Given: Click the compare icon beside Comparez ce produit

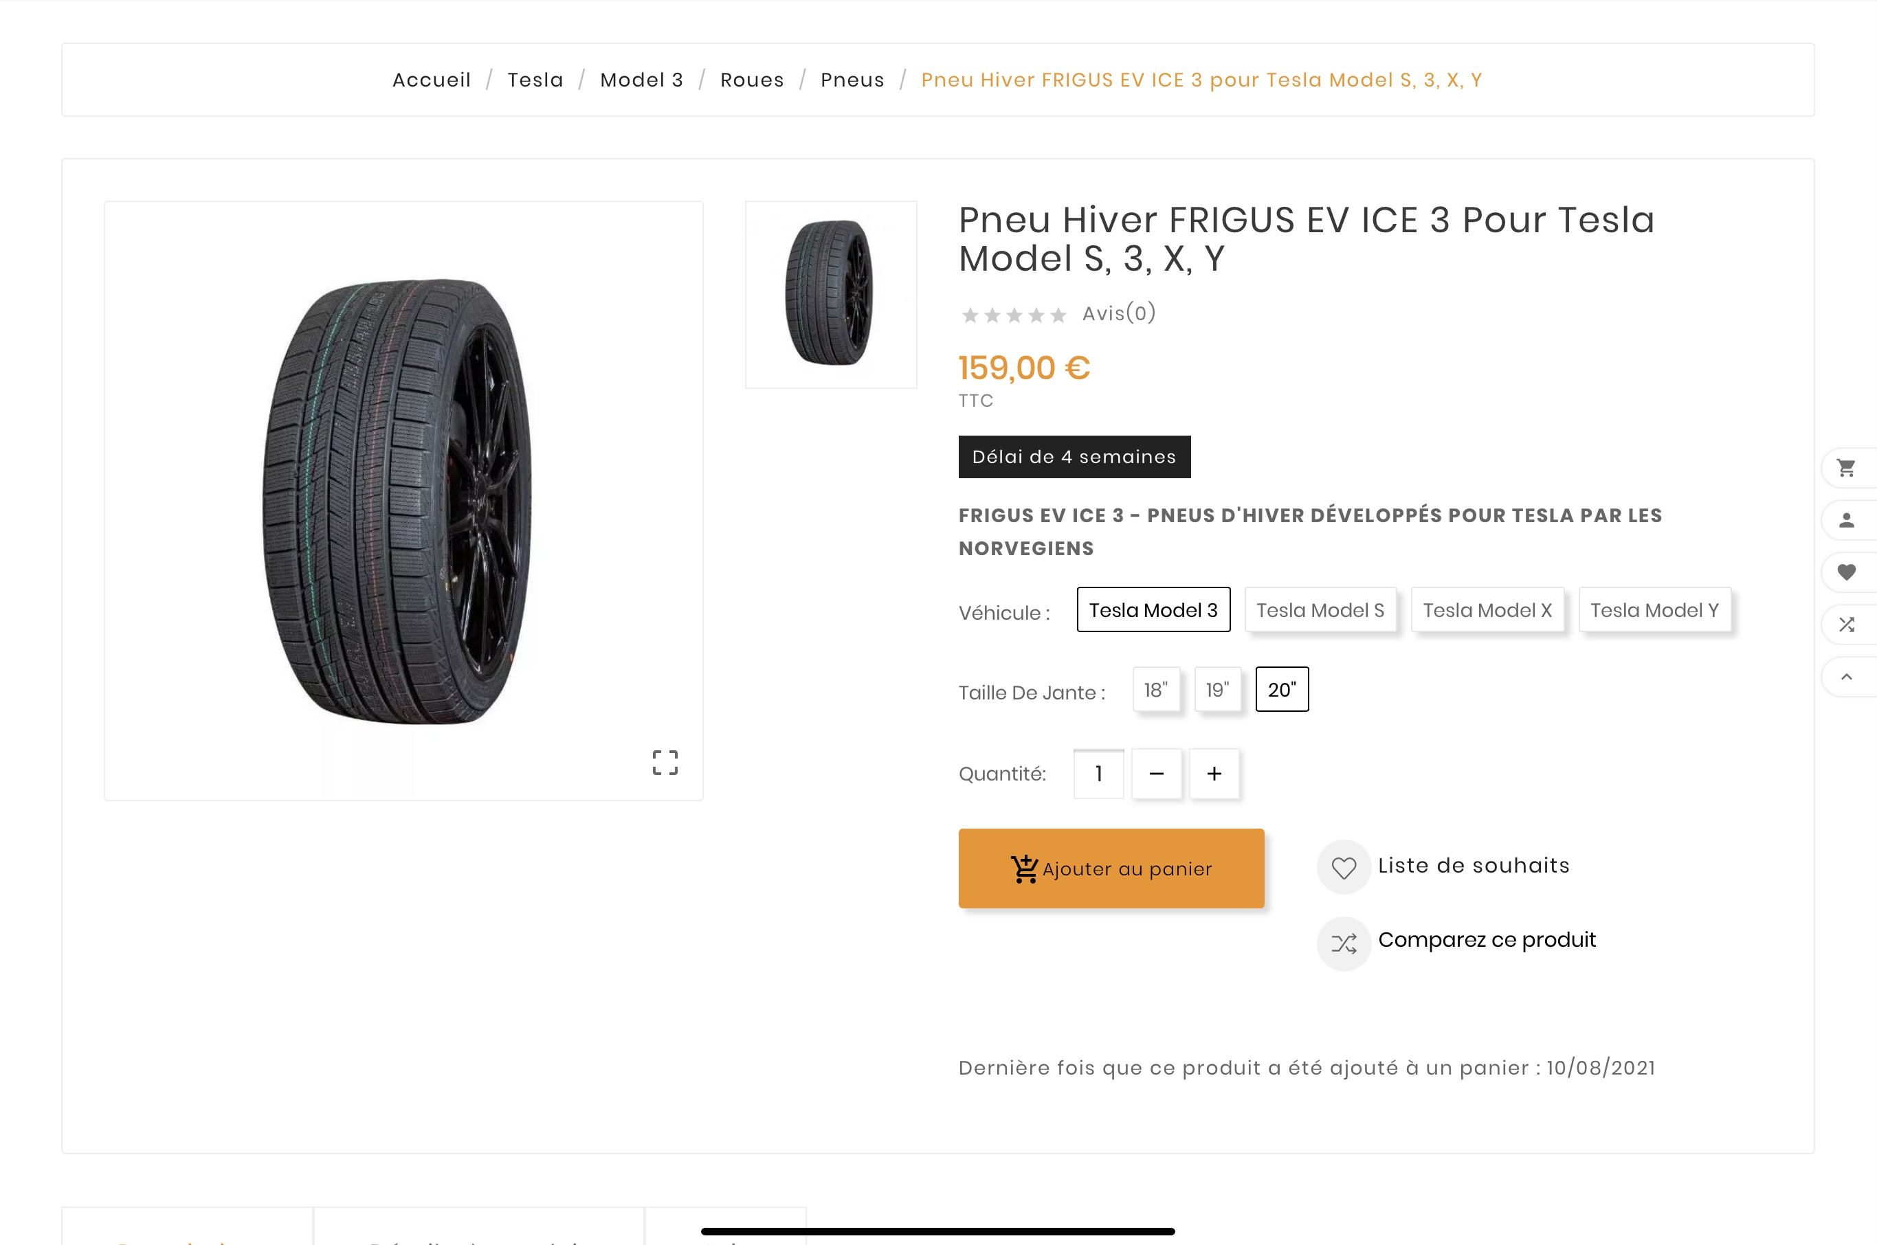Looking at the screenshot, I should click(x=1344, y=943).
